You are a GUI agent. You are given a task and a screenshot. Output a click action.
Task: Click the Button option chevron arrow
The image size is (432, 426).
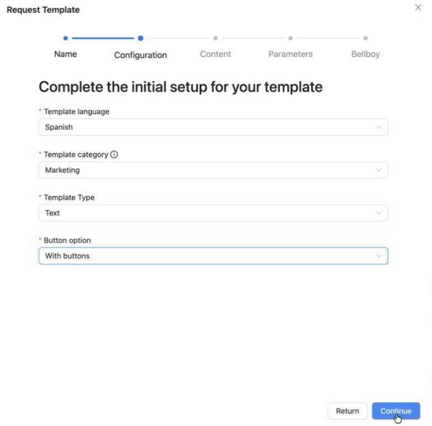(378, 256)
